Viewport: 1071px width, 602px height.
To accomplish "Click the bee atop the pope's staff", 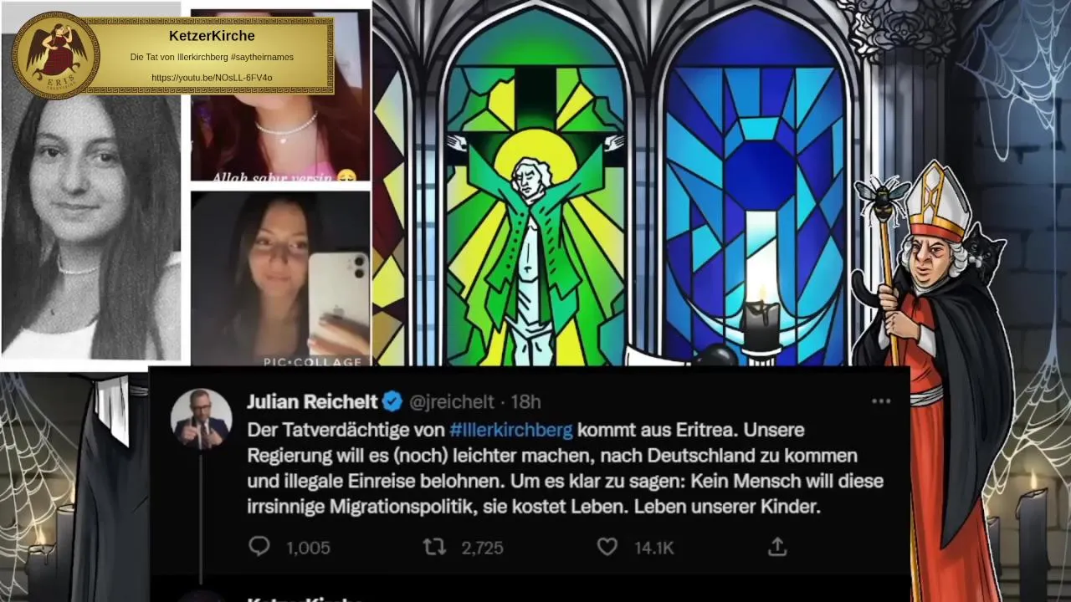I will [x=884, y=194].
